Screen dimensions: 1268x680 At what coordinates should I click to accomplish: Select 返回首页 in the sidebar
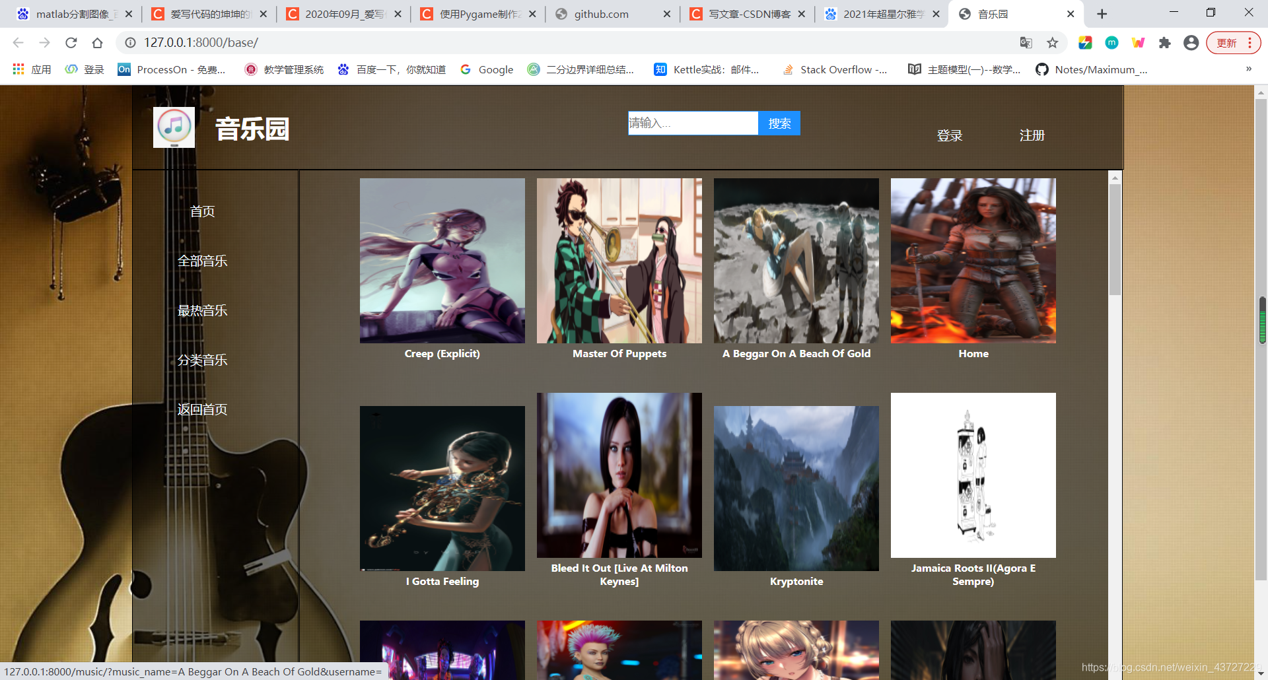tap(202, 409)
